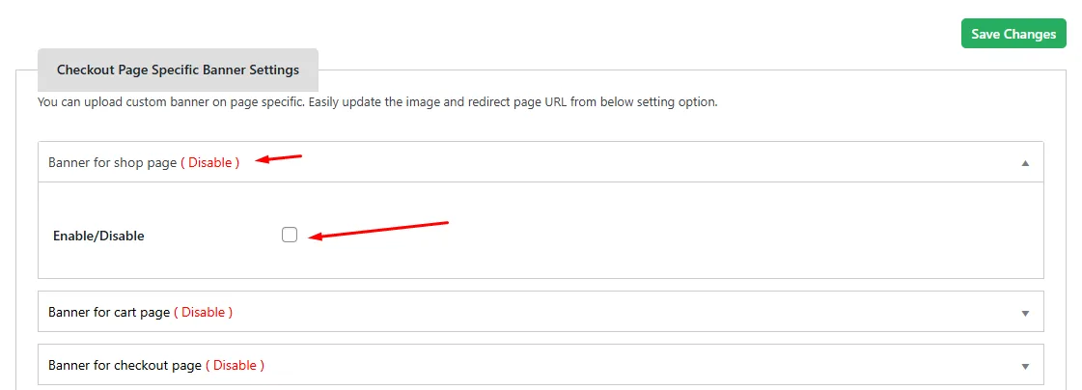Click the custom banner description text
Screen dimensions: 1082x390
(x=377, y=103)
